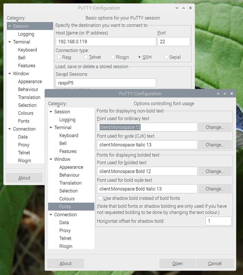Select Bell in back window tree

click(22, 58)
